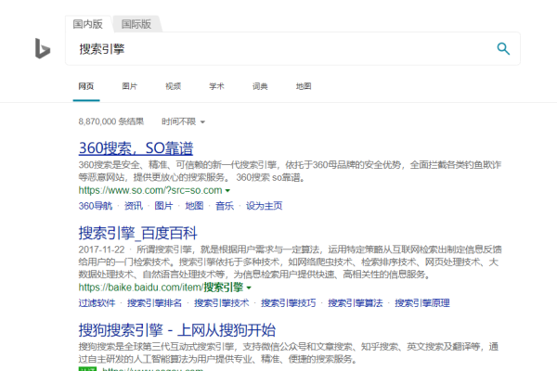Click the Bing logo icon

coord(43,48)
